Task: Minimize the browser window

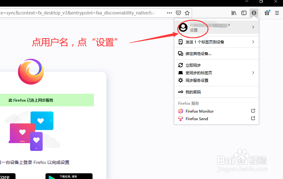Action: (247, 2)
